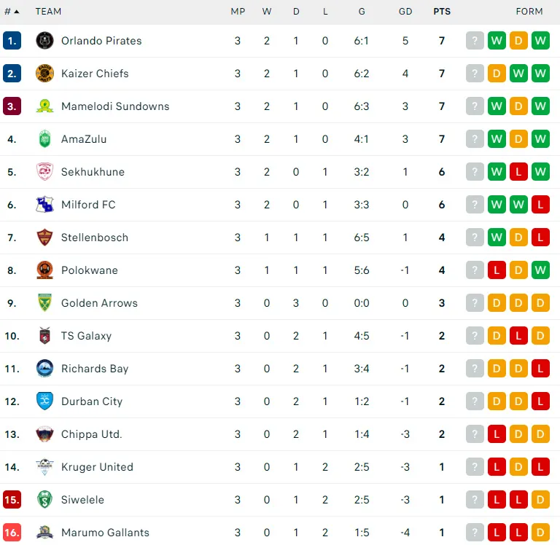Sort table by rank arrow header
The image size is (560, 545).
pos(12,12)
